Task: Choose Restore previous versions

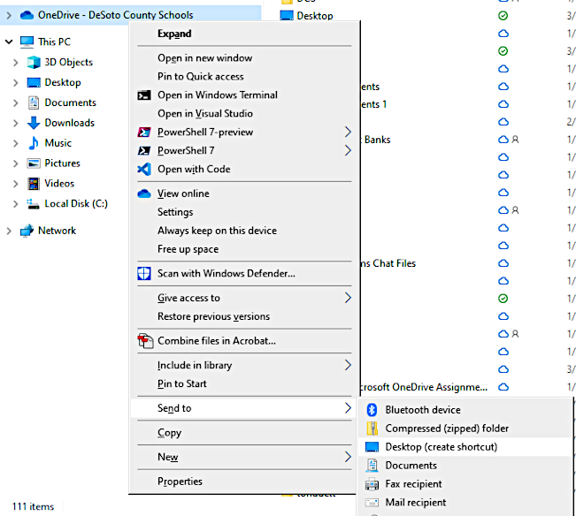Action: click(x=244, y=316)
